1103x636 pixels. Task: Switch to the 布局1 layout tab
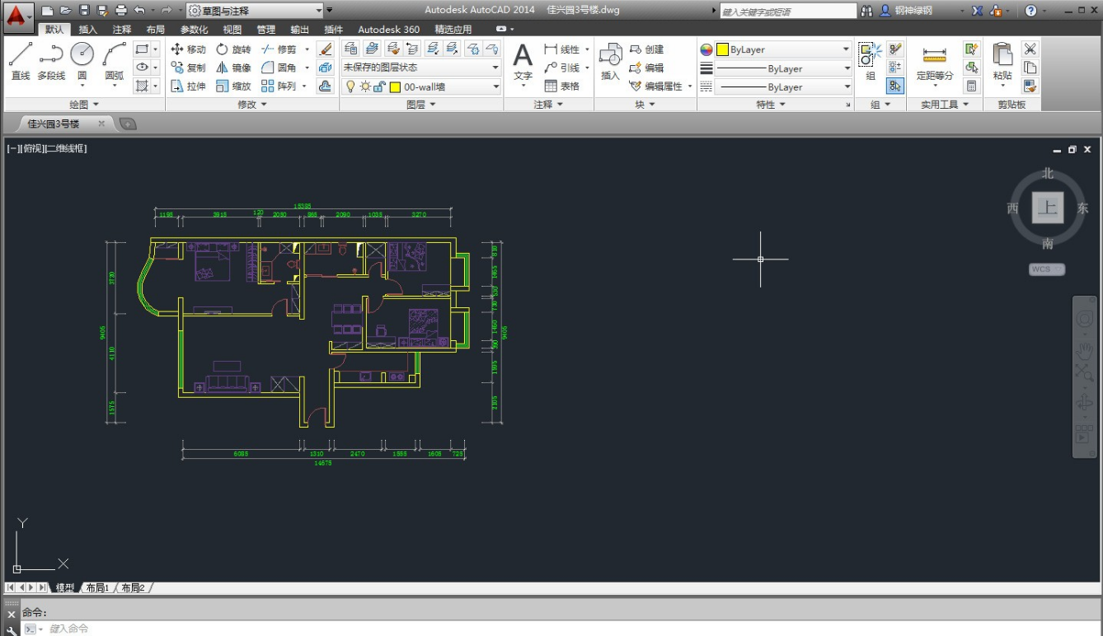click(x=97, y=588)
